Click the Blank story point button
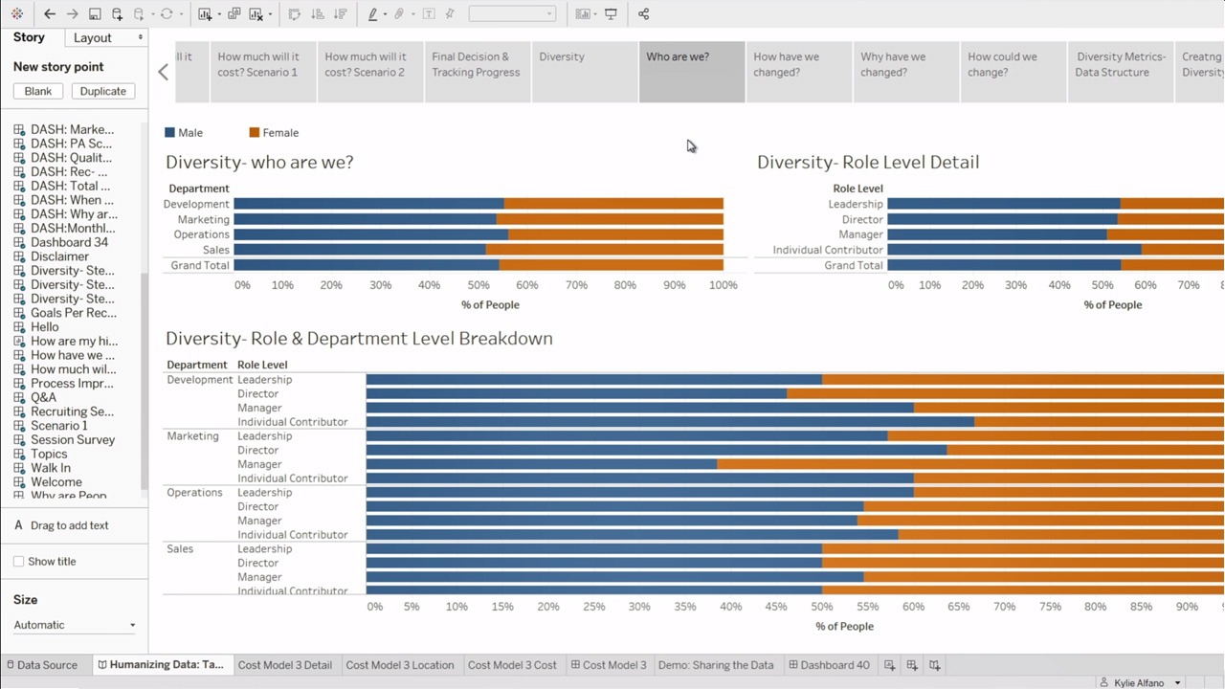The image size is (1225, 689). coord(38,91)
